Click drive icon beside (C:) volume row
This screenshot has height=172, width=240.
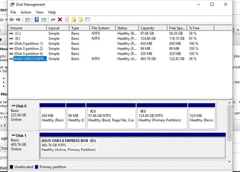tap(12, 33)
